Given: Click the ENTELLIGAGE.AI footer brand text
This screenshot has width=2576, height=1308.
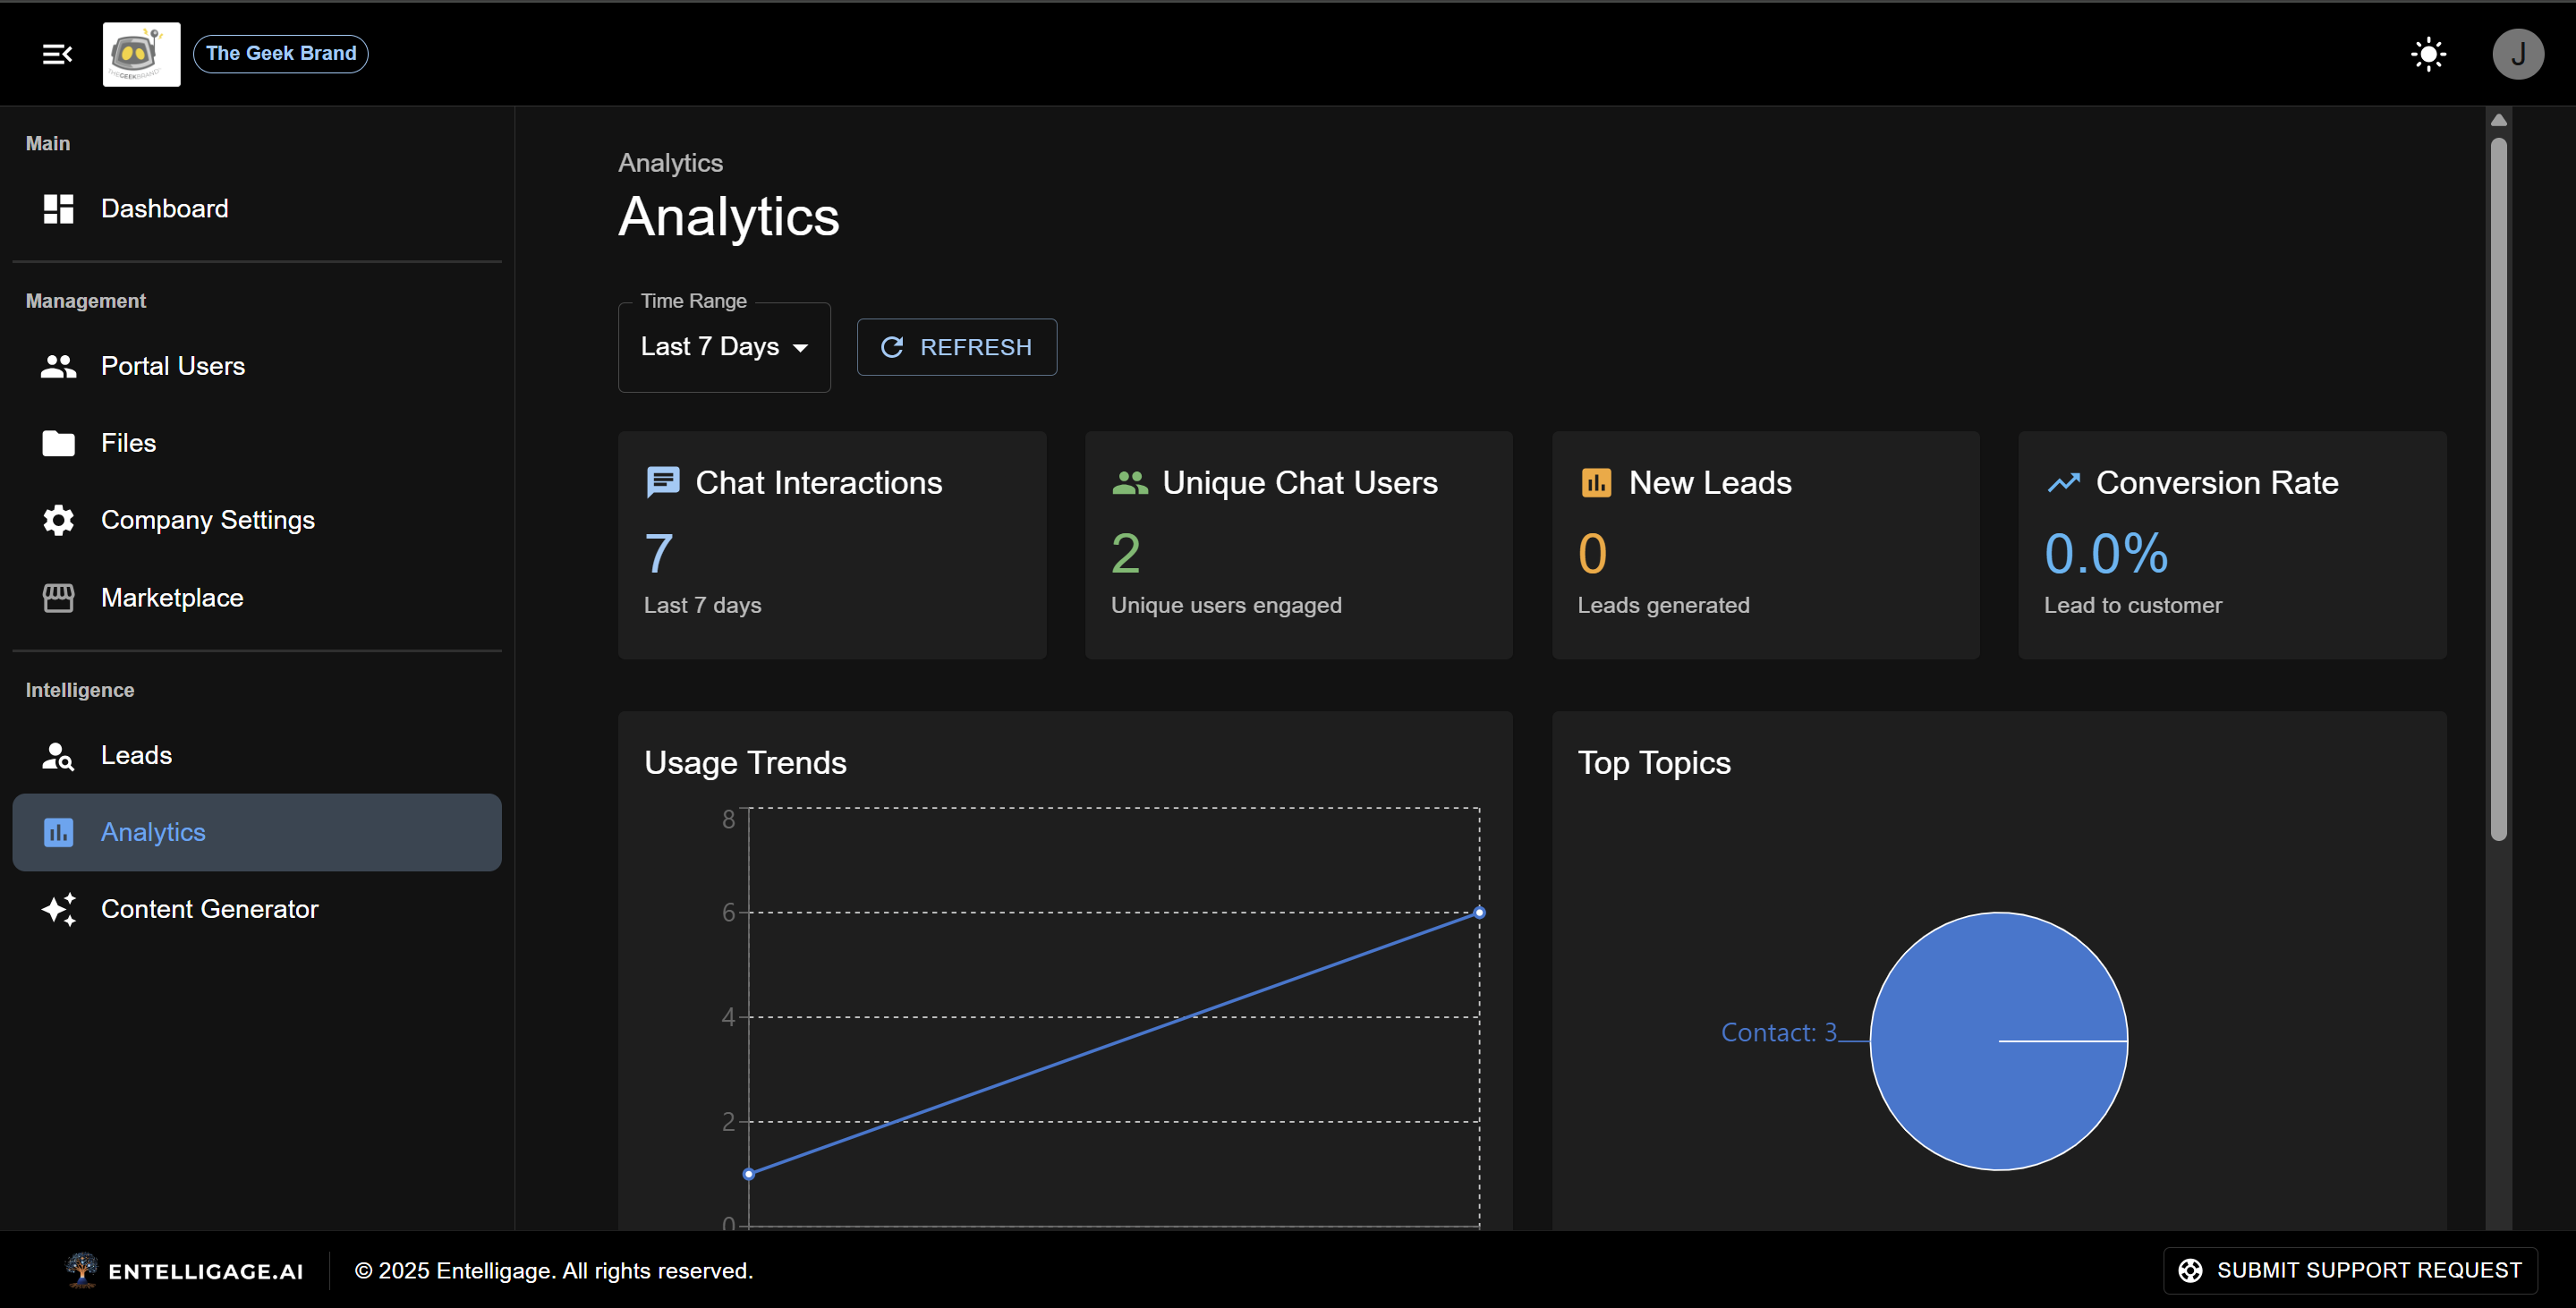Looking at the screenshot, I should tap(205, 1271).
